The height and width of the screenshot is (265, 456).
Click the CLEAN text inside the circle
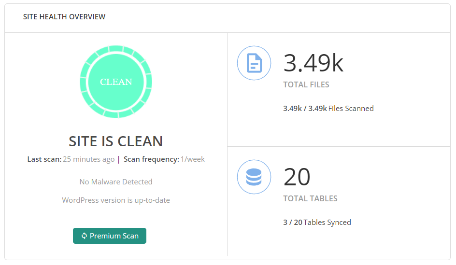point(116,82)
